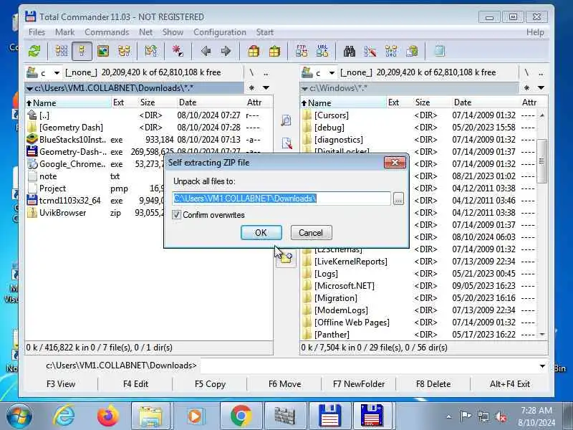The image size is (573, 430).
Task: Click F8 Delete button
Action: (433, 384)
